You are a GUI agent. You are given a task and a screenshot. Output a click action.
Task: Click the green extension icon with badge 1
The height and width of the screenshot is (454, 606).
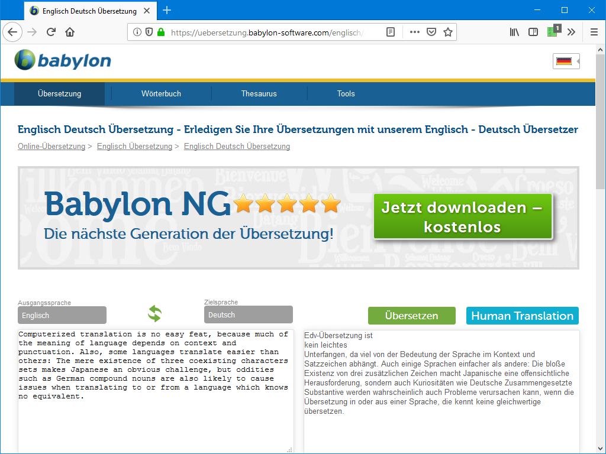point(553,31)
